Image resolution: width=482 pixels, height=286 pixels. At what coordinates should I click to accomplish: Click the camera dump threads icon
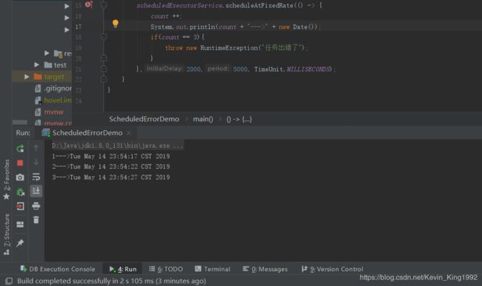pyautogui.click(x=20, y=178)
